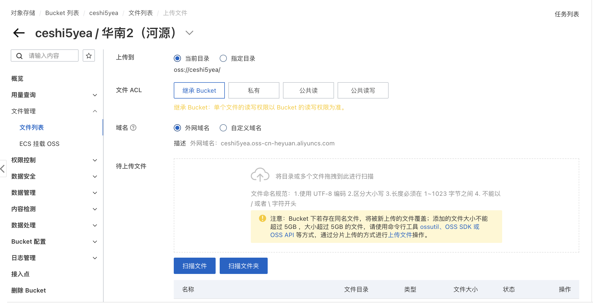The height and width of the screenshot is (305, 593).
Task: Select the 当前目录 radio button
Action: point(177,59)
